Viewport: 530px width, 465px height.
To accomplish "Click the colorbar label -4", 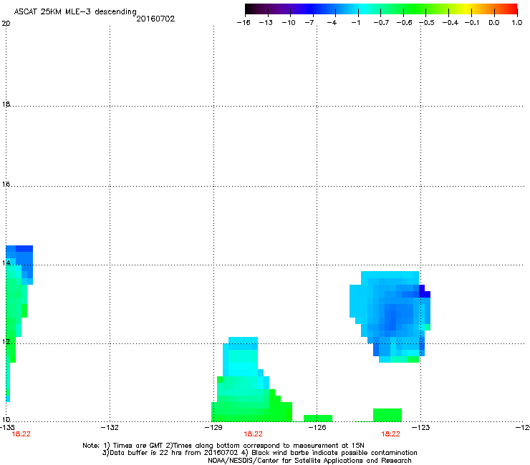I will click(332, 23).
